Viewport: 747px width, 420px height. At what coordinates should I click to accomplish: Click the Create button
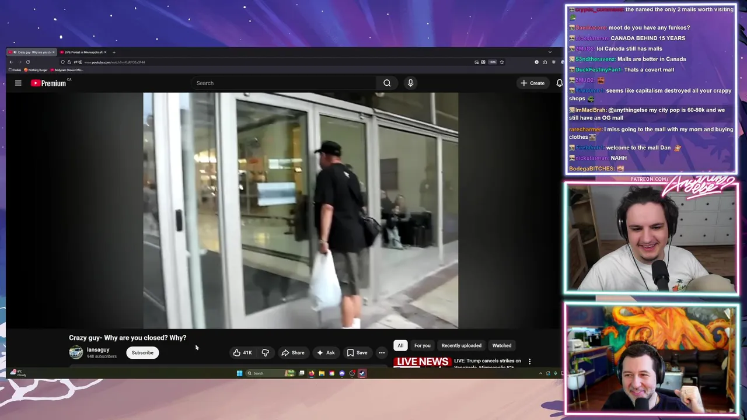533,83
